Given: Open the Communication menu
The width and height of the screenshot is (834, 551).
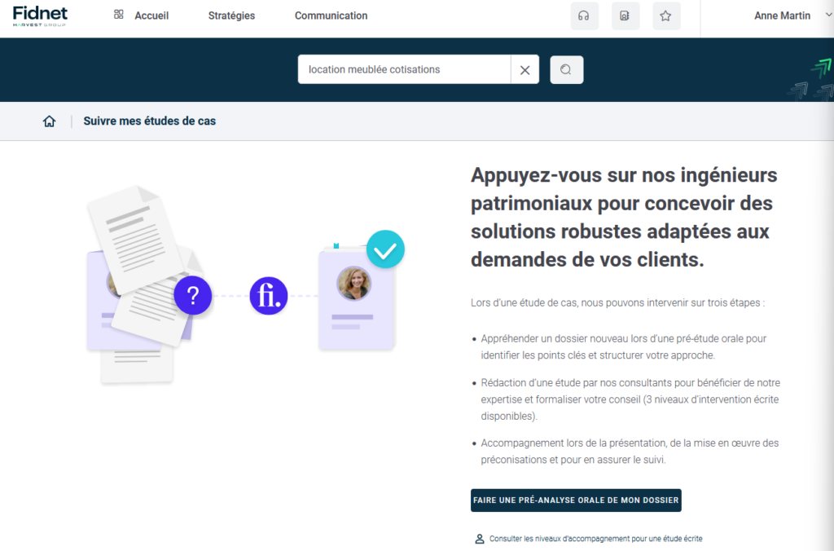Looking at the screenshot, I should coord(331,16).
